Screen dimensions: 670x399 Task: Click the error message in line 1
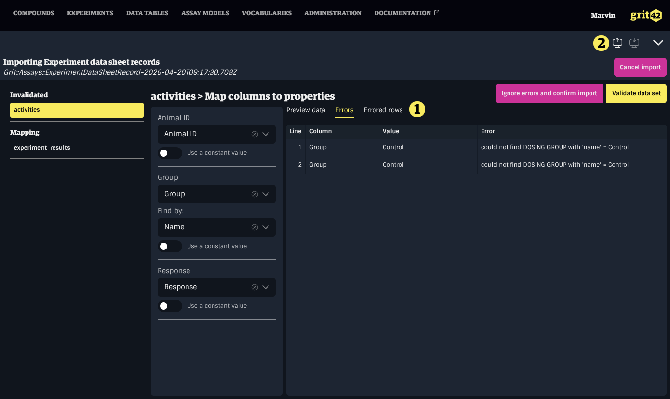pos(555,147)
